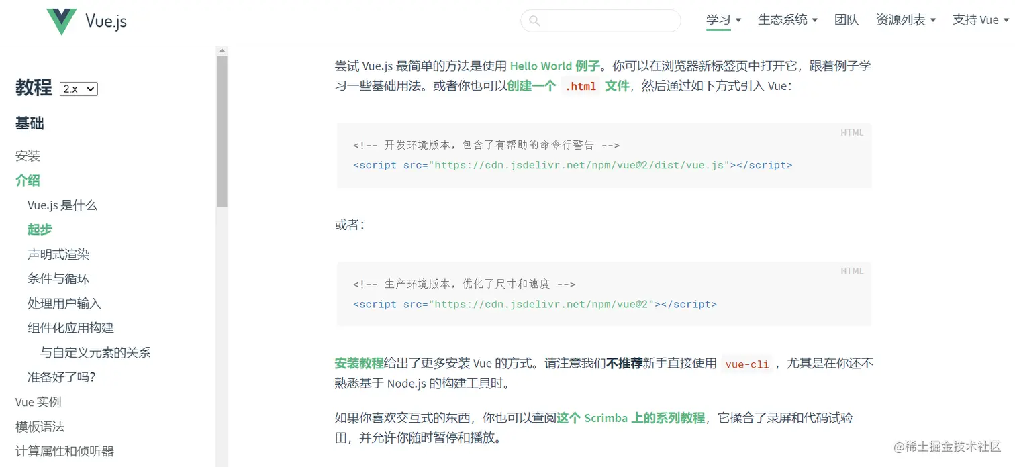1015x467 pixels.
Task: Focus the search input field
Action: point(601,21)
